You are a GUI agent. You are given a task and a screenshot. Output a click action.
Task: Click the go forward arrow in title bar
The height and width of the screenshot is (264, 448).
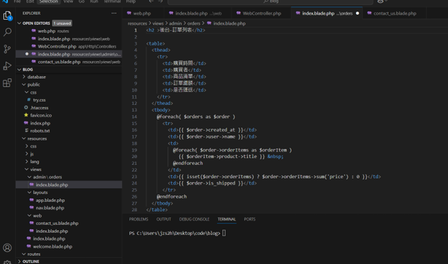point(161,1)
